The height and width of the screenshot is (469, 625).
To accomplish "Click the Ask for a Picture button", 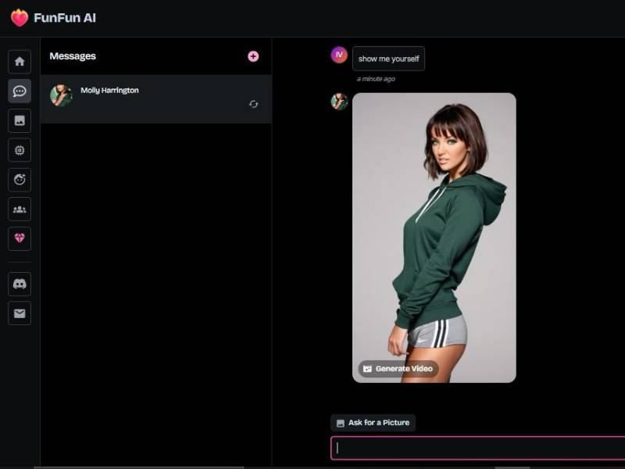I will click(x=373, y=423).
